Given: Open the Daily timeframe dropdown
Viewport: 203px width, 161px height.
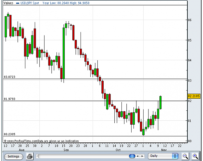Looking at the screenshot, I should [163, 156].
